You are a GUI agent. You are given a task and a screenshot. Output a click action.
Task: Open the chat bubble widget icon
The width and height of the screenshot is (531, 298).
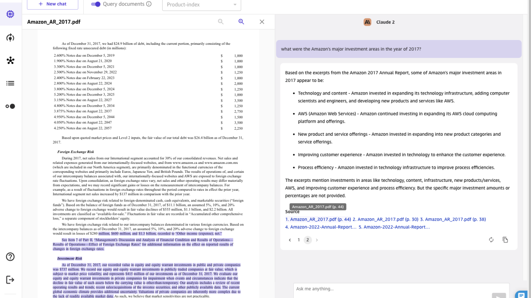click(521, 294)
